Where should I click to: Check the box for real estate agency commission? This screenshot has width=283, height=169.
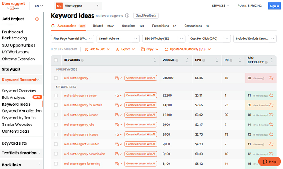pos(56,154)
